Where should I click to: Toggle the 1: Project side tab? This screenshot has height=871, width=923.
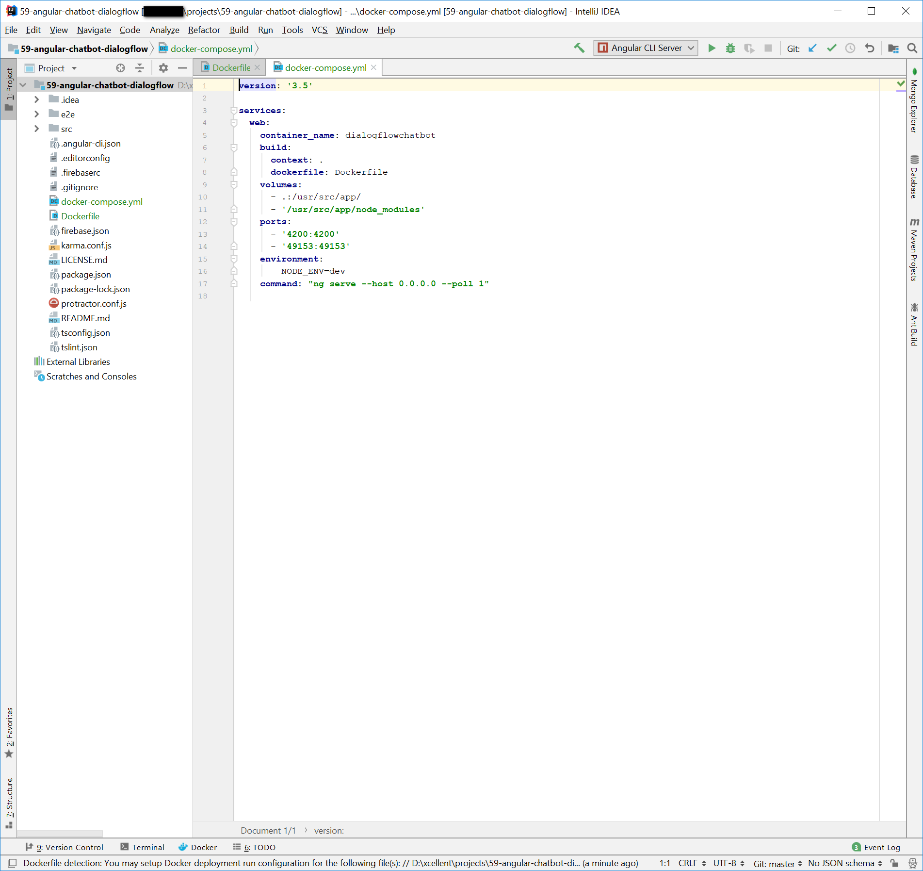(x=9, y=89)
